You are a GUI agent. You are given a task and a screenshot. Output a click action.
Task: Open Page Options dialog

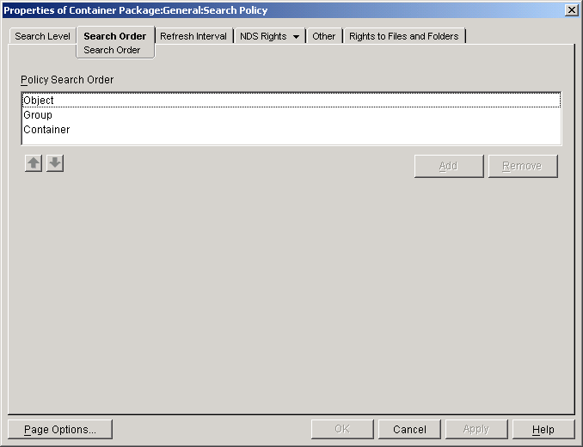tap(60, 430)
